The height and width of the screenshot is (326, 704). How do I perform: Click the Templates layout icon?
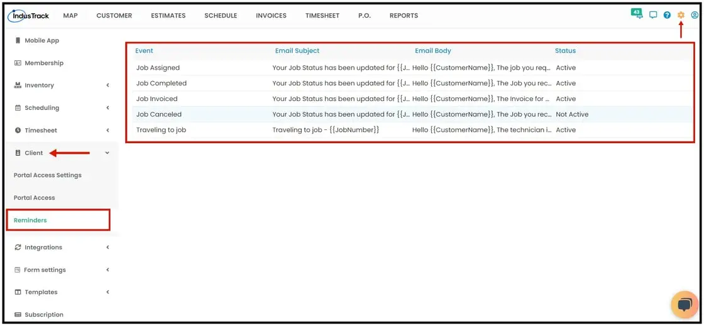click(x=18, y=292)
